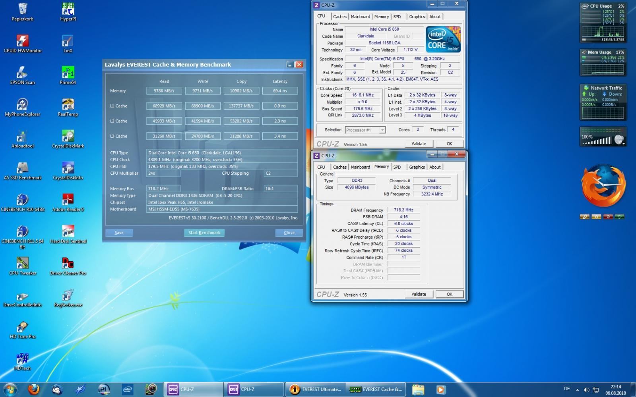Select the EVEREST Ultimate taskbar button
636x397 pixels.
(316, 389)
